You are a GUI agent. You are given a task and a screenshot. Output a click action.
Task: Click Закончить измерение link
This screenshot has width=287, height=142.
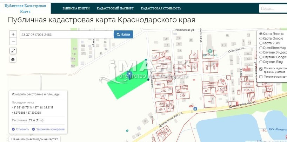(48, 129)
